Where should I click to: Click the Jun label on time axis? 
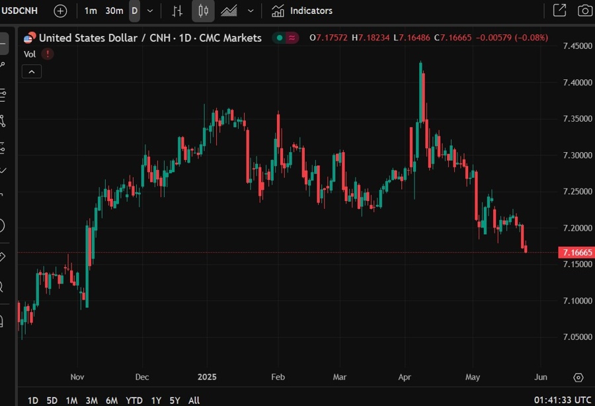pyautogui.click(x=540, y=377)
